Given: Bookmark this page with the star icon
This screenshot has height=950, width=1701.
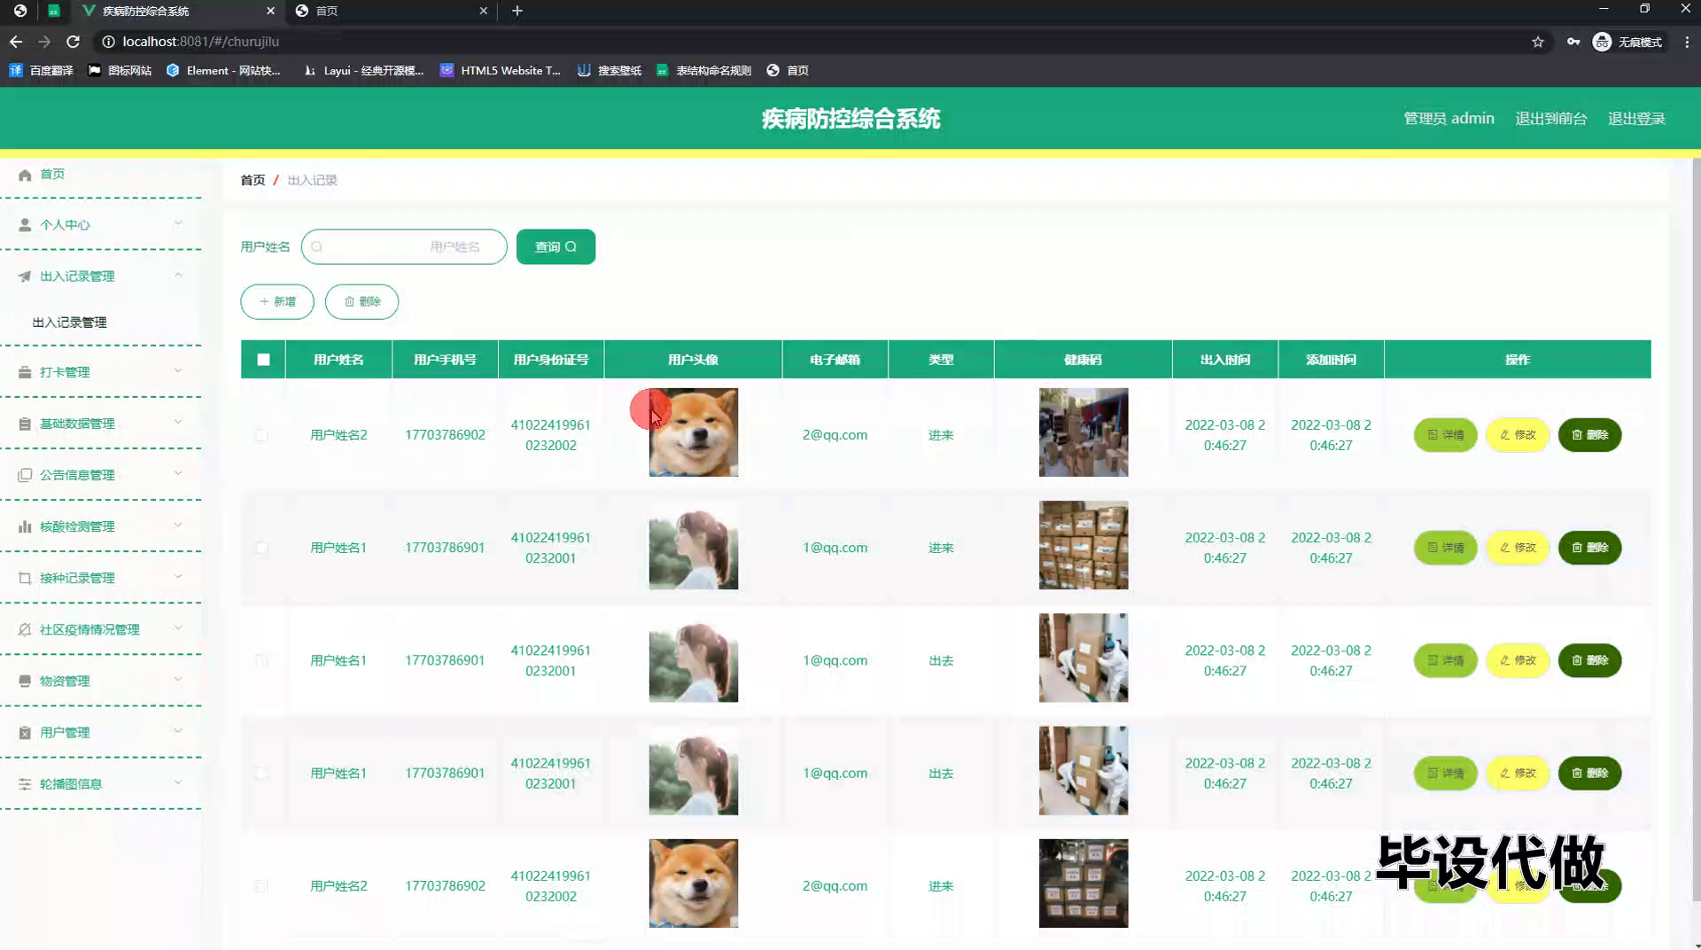Looking at the screenshot, I should (1538, 42).
